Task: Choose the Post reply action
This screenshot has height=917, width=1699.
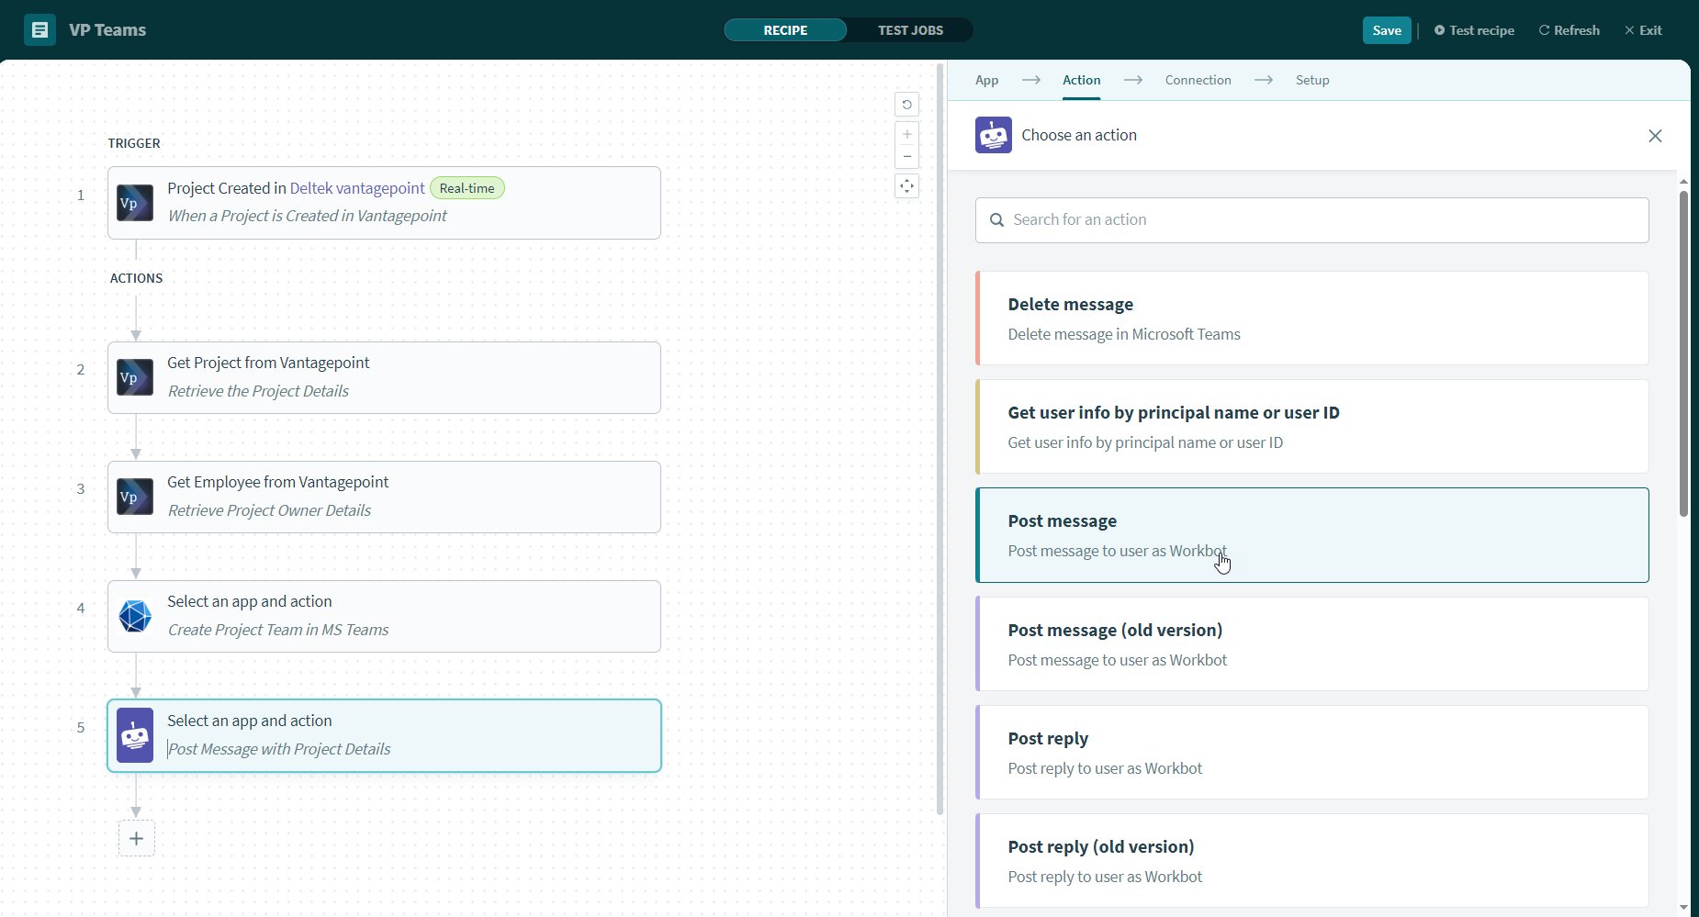Action: point(1311,752)
